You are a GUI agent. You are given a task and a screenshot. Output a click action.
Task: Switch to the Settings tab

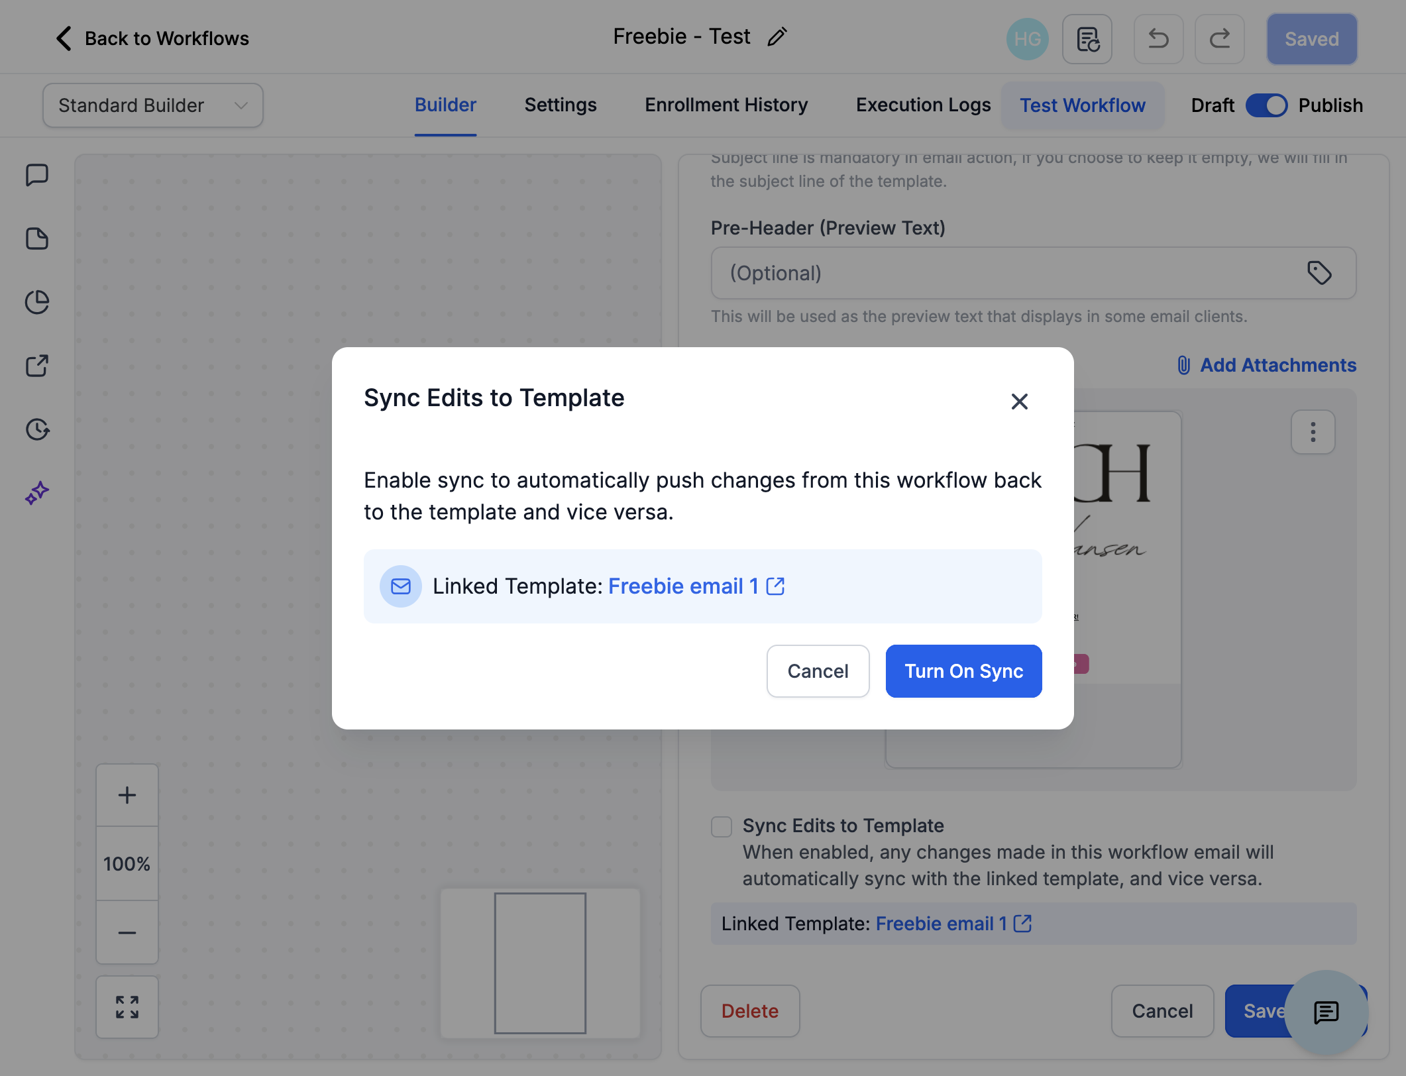click(561, 105)
